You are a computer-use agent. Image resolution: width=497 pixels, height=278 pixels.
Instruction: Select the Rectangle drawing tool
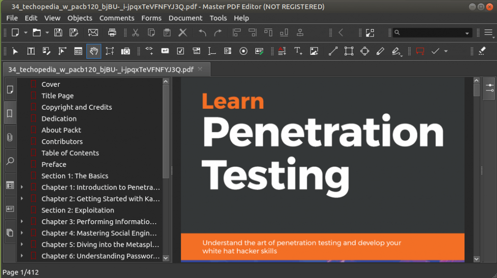click(348, 51)
